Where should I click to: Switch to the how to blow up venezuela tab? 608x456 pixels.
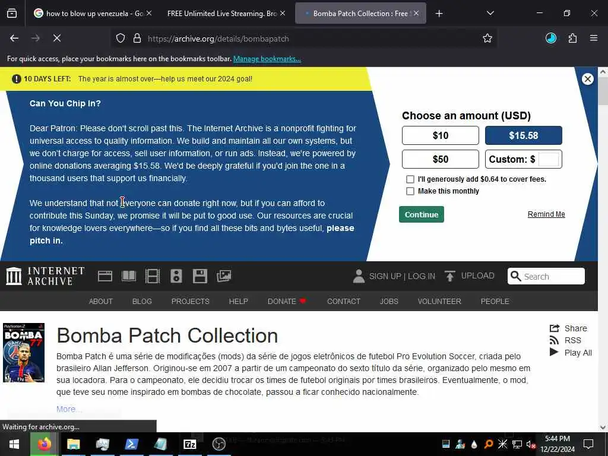pos(90,14)
